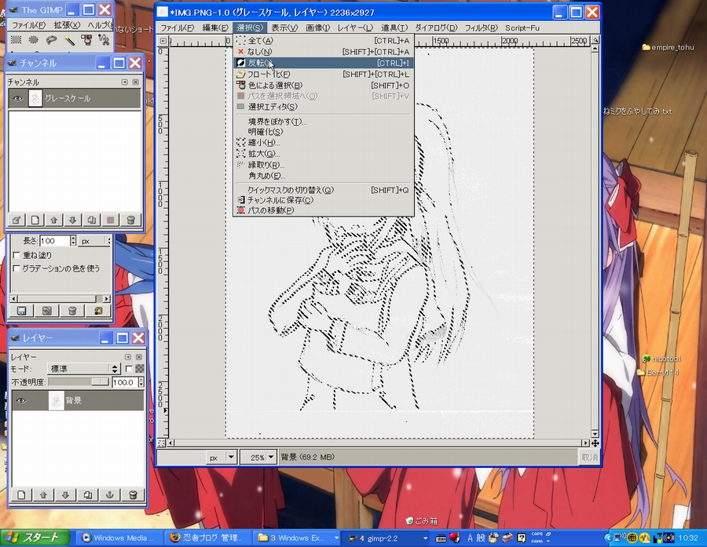Click the 長さ input field showing 100
Screen dimensions: 707x547
point(54,241)
